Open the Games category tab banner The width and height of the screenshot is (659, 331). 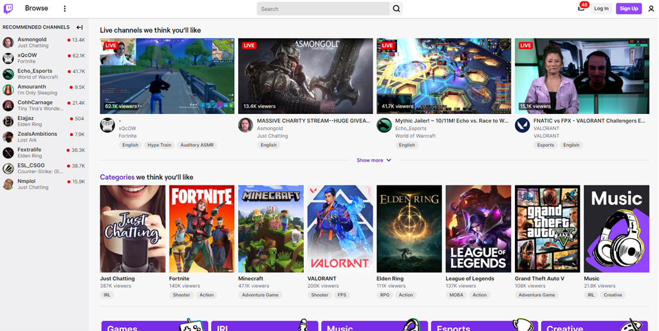click(x=154, y=326)
